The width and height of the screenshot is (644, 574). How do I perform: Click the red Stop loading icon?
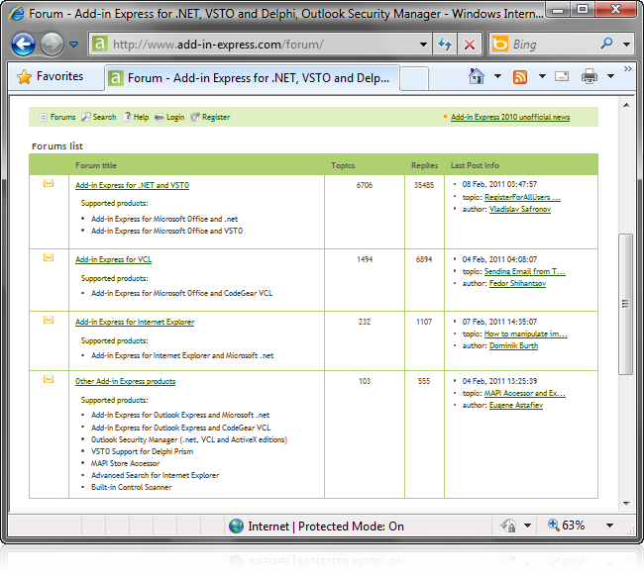coord(470,44)
